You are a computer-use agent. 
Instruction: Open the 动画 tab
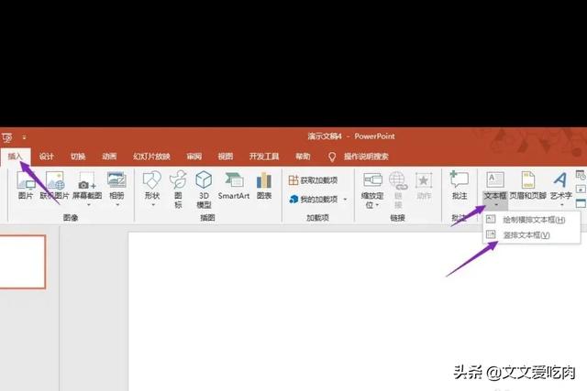coord(109,157)
